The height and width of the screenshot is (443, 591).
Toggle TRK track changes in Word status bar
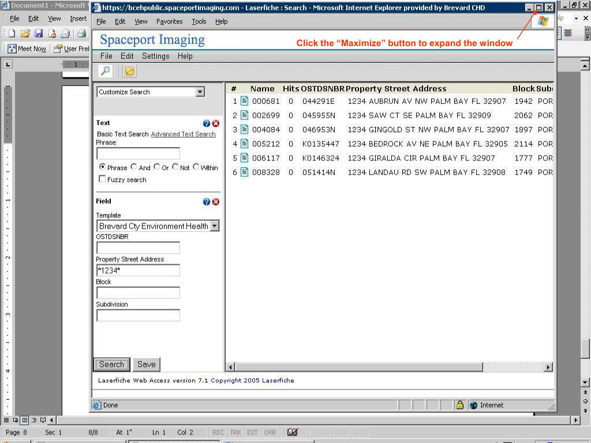[x=235, y=433]
